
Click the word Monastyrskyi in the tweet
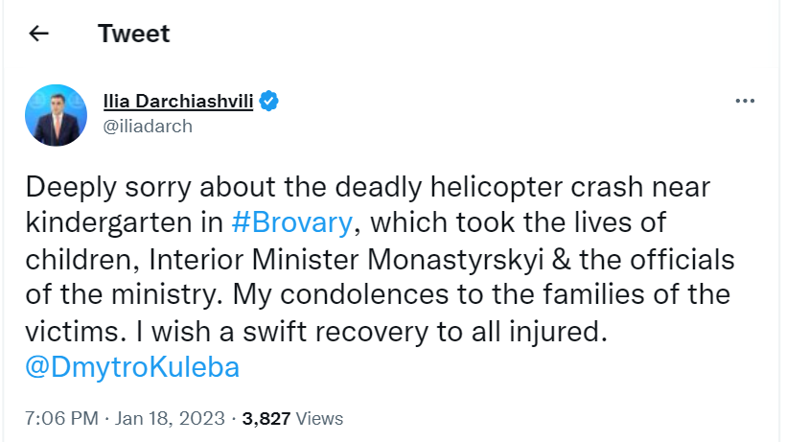pos(455,260)
